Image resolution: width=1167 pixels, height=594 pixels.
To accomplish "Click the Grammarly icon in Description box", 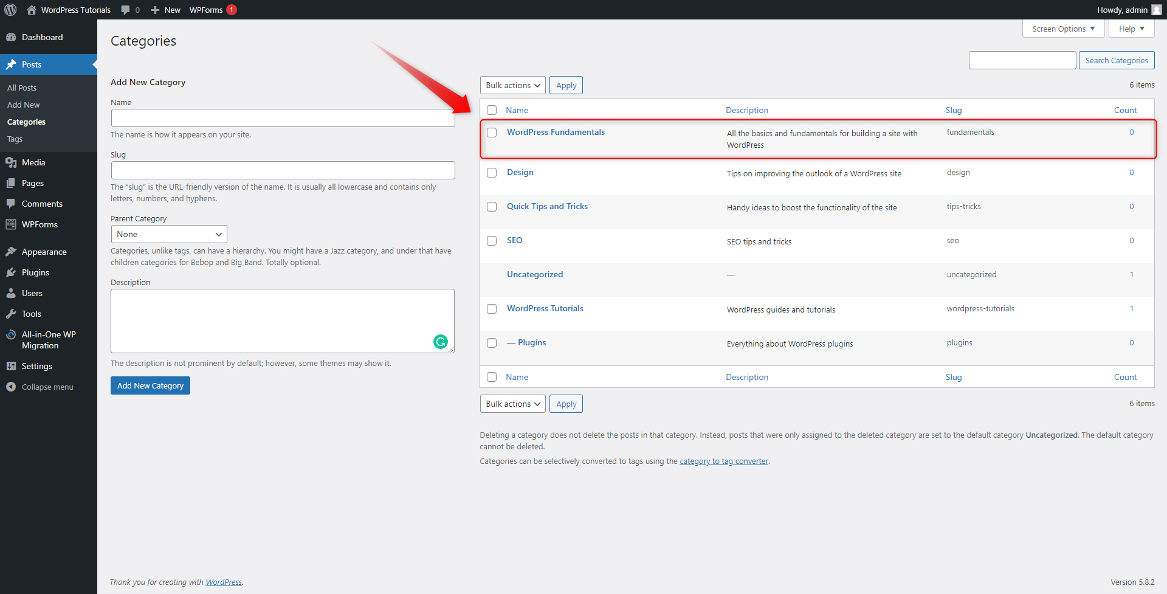I will pos(441,342).
